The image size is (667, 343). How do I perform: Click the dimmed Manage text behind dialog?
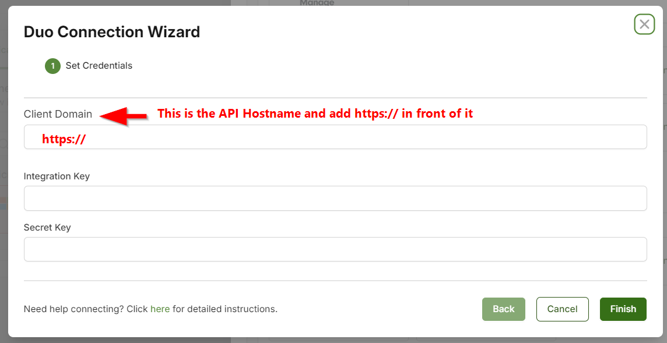(317, 3)
